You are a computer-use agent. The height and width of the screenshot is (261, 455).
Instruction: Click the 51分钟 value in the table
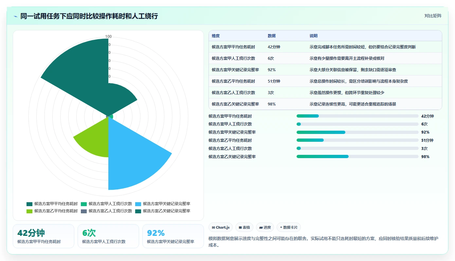point(274,81)
